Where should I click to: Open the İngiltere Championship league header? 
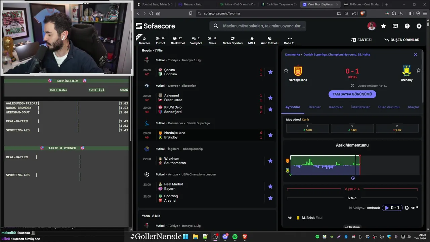click(193, 149)
